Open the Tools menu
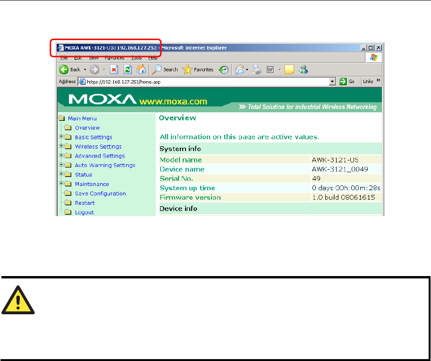The image size is (431, 361). (136, 58)
